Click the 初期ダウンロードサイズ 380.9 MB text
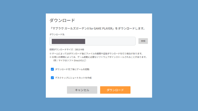The height and width of the screenshot is (111, 198). click(67, 50)
